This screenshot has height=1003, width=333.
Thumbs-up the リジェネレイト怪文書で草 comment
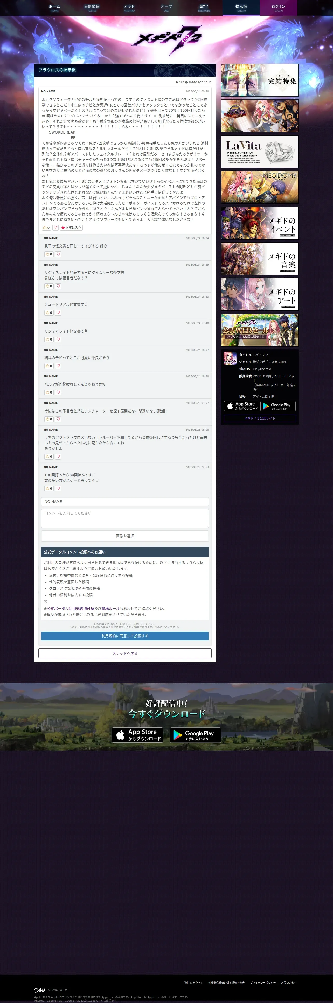[49, 340]
